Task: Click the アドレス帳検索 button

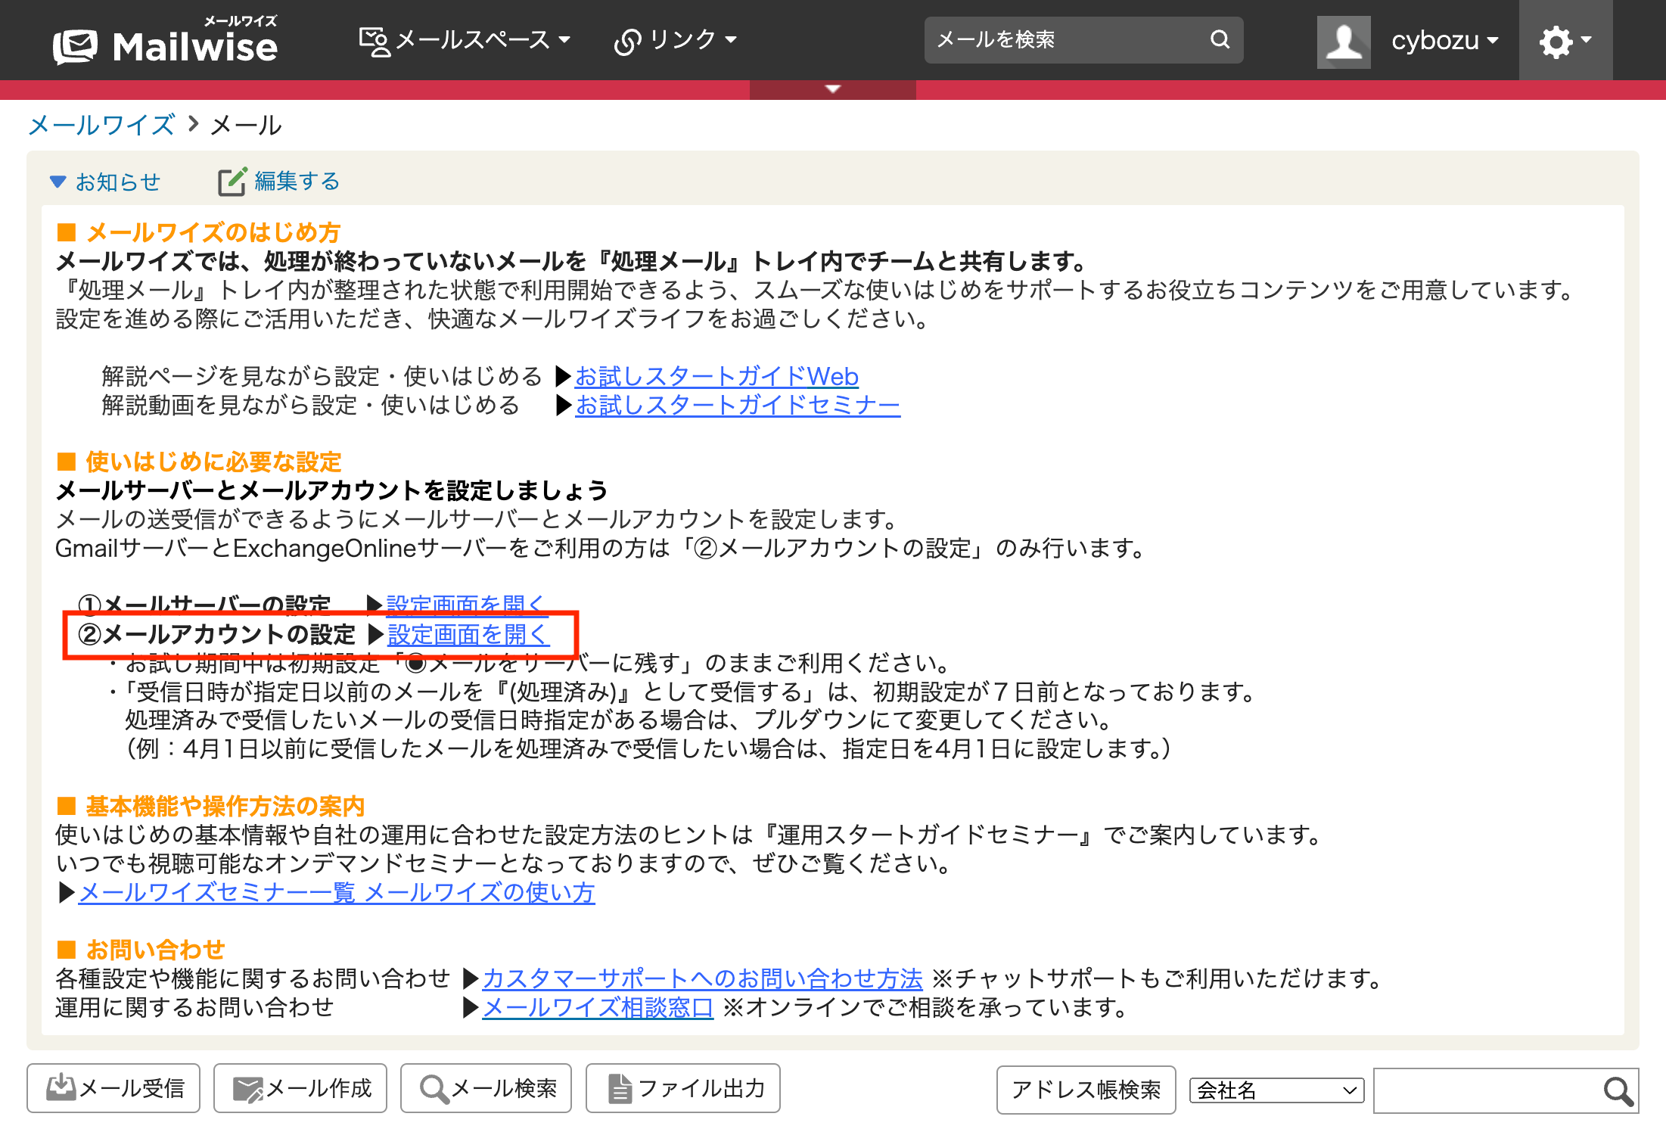Action: coord(1086,1090)
